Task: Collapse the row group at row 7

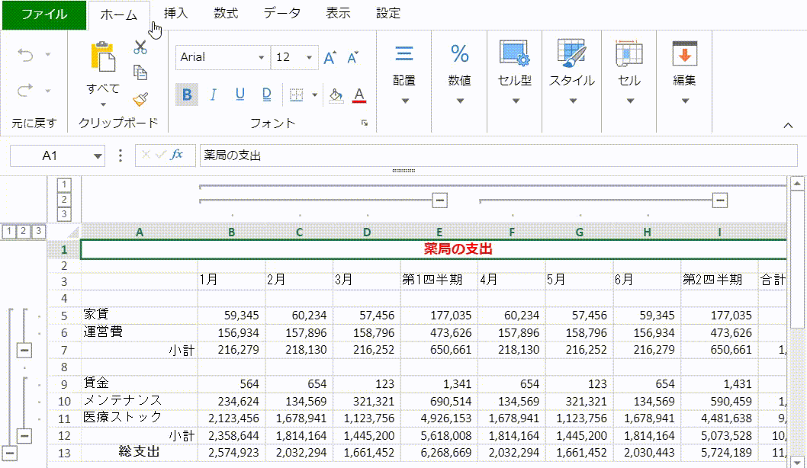Action: [x=25, y=349]
